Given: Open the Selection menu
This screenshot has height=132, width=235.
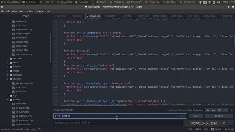Looking at the screenshot, I should coord(23,11).
